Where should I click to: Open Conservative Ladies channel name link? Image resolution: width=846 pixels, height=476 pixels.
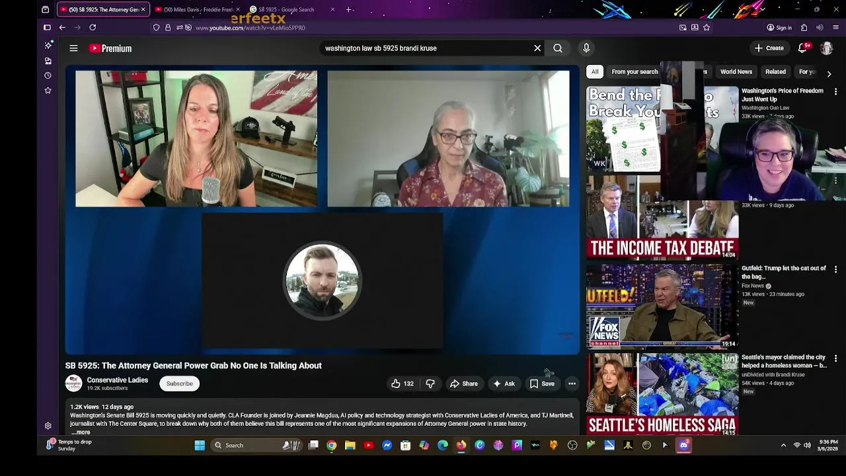coord(118,380)
